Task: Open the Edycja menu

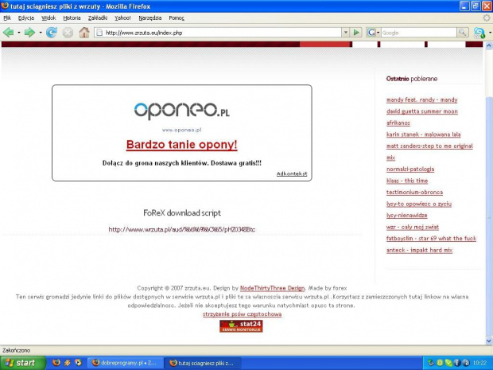Action: [x=25, y=18]
